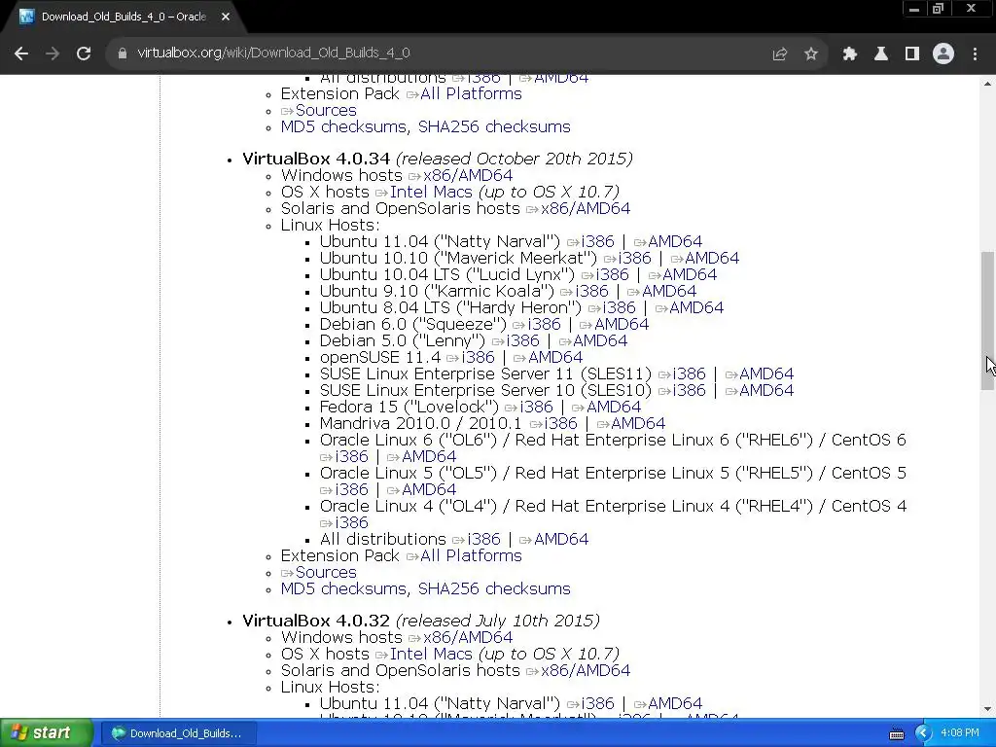Activate Download_Old_Builds taskbar item

click(x=177, y=733)
